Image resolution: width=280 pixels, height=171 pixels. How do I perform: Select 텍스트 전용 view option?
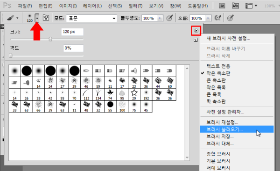tap(237, 66)
